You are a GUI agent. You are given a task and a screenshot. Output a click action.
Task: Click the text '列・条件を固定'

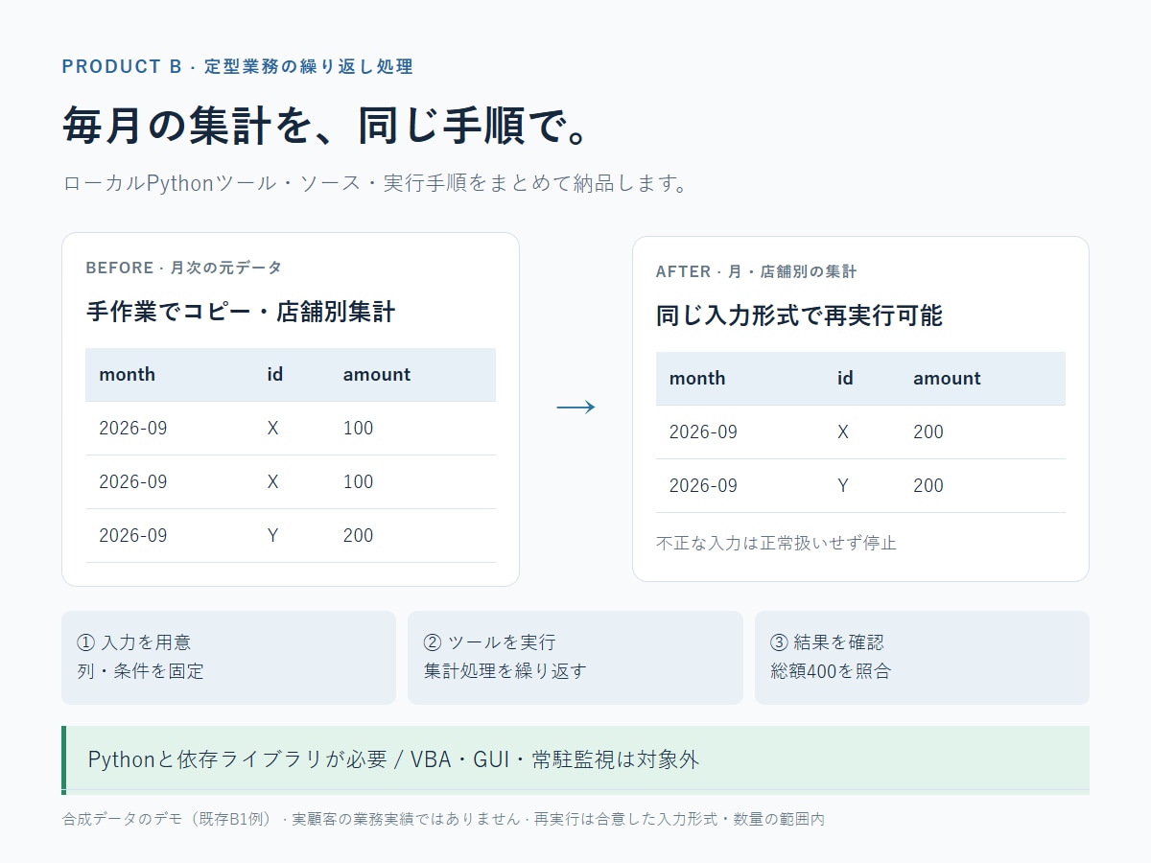pos(141,671)
